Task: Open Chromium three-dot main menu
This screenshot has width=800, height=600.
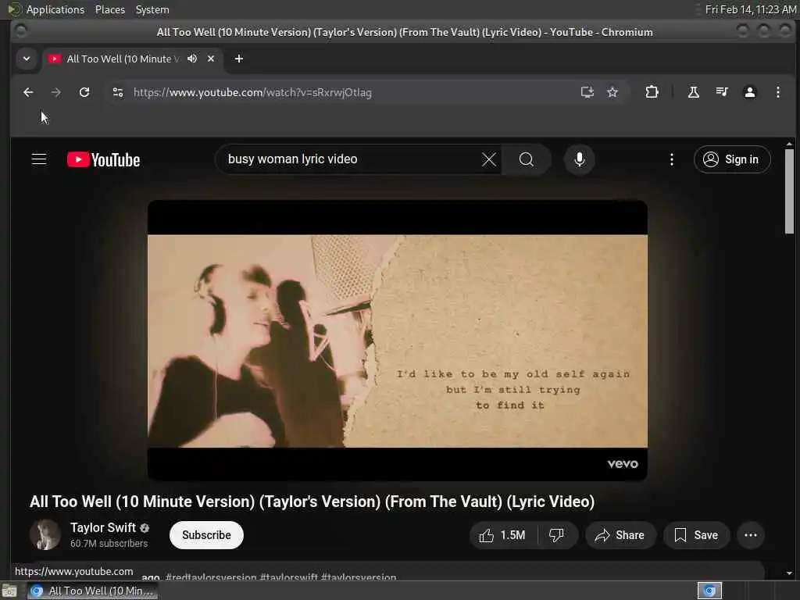Action: pyautogui.click(x=777, y=92)
